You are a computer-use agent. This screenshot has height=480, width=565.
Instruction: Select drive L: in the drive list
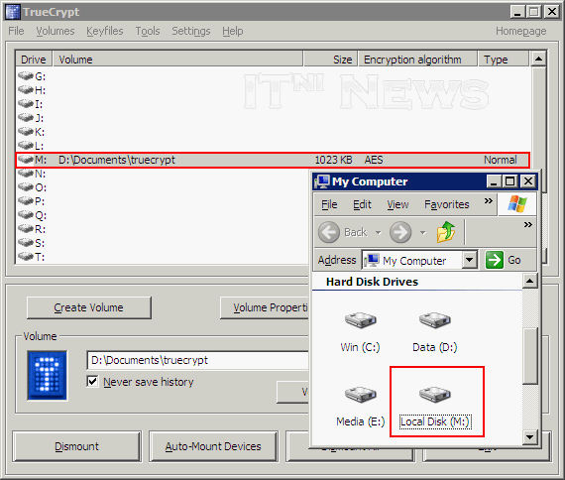pos(31,146)
